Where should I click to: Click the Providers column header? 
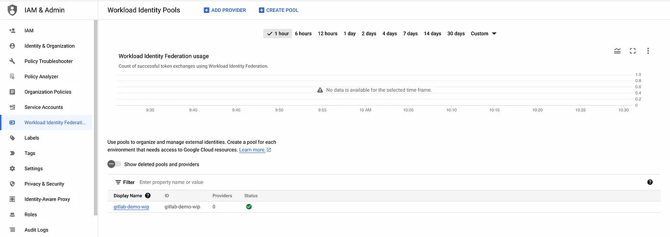pyautogui.click(x=222, y=195)
